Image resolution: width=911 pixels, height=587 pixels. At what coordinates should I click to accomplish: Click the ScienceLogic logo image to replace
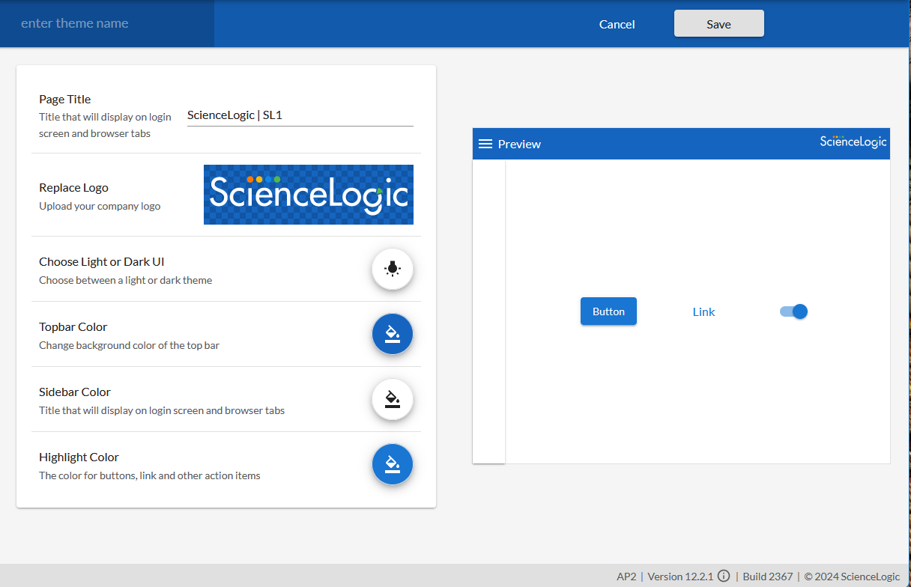click(x=308, y=195)
